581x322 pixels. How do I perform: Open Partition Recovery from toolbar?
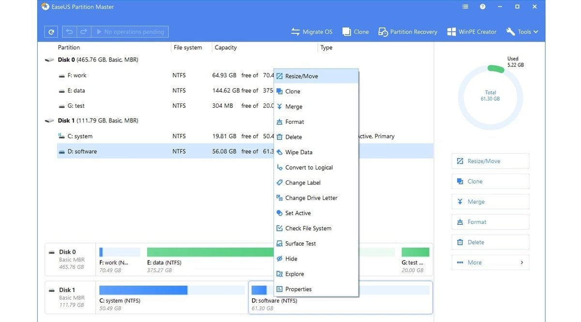click(407, 32)
